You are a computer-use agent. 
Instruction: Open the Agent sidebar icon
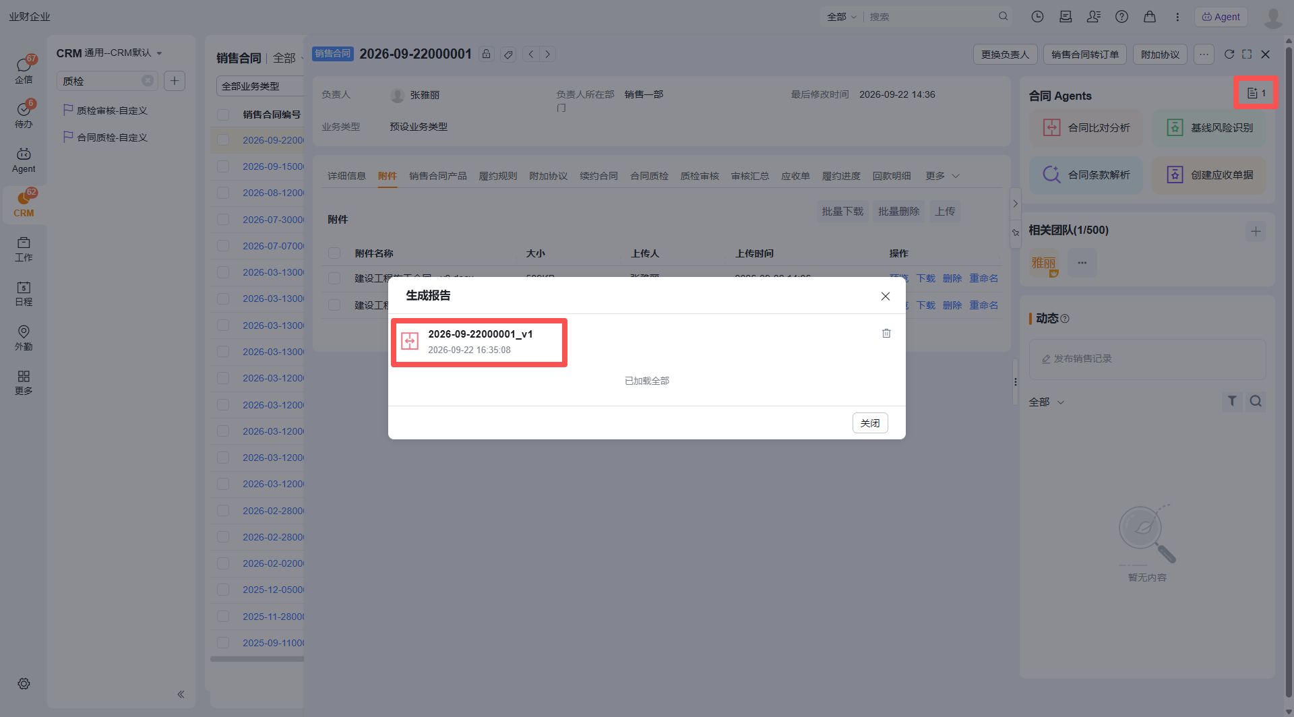(x=24, y=160)
